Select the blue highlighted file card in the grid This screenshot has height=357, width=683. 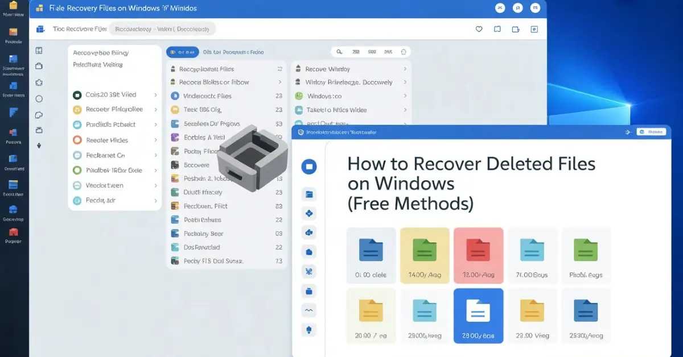tap(478, 316)
